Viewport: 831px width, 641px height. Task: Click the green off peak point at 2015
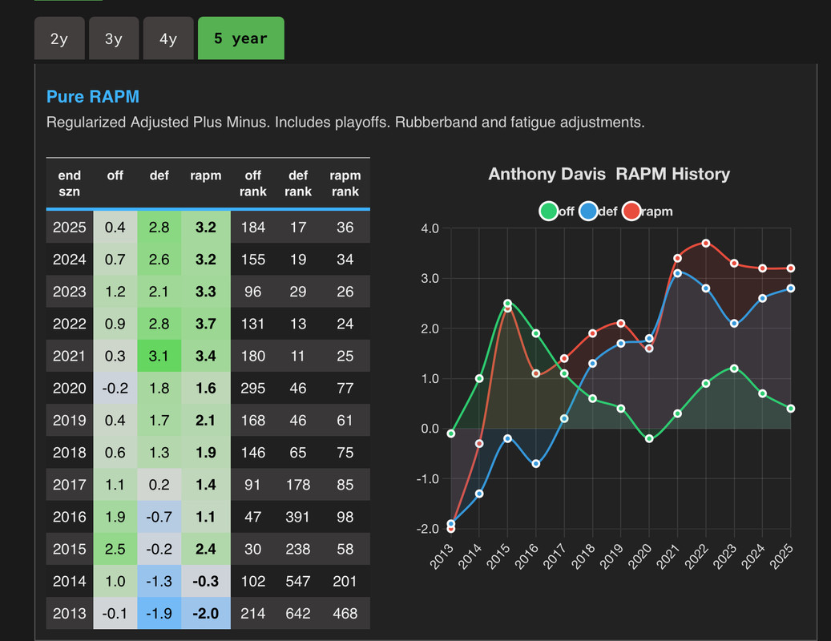point(508,303)
